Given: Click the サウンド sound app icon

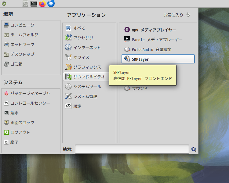Looking at the screenshot, I should pos(127,88).
